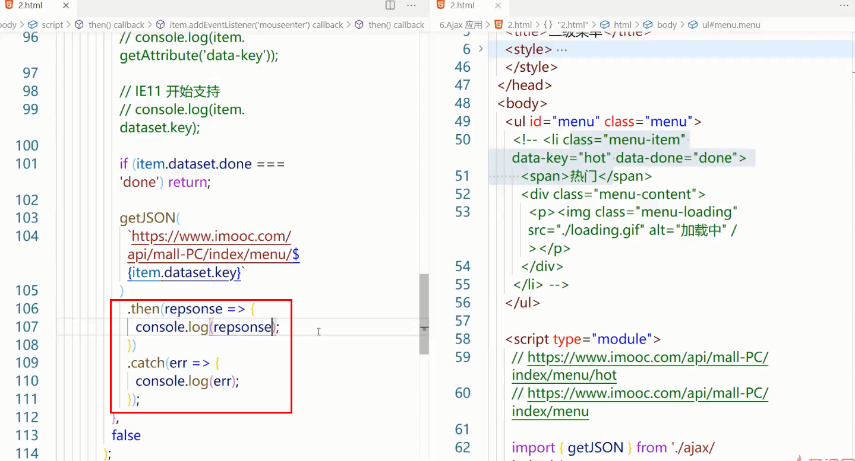Click 'console.log(repsonse);' statement

point(207,327)
